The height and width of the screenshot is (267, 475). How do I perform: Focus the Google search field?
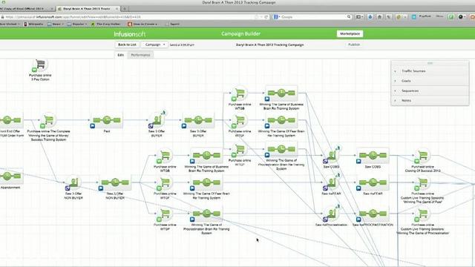(312, 17)
